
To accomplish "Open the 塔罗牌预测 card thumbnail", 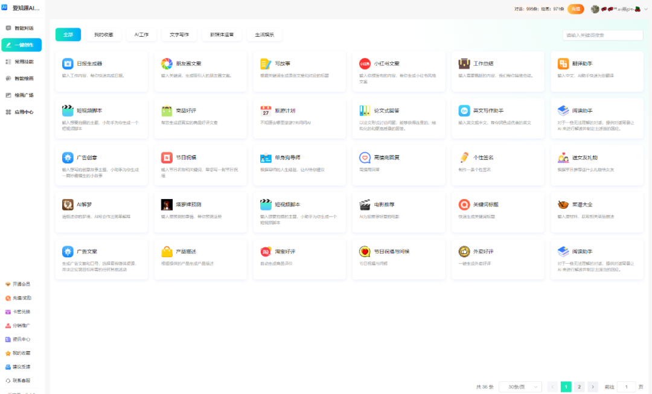I will (x=167, y=205).
